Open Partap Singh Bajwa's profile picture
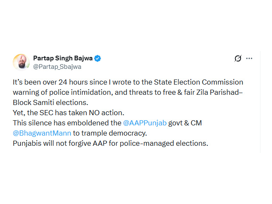The width and height of the screenshot is (272, 204). [21, 62]
